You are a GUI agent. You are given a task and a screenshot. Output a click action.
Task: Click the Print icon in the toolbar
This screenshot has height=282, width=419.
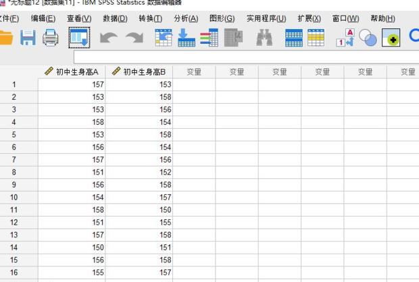coord(51,38)
